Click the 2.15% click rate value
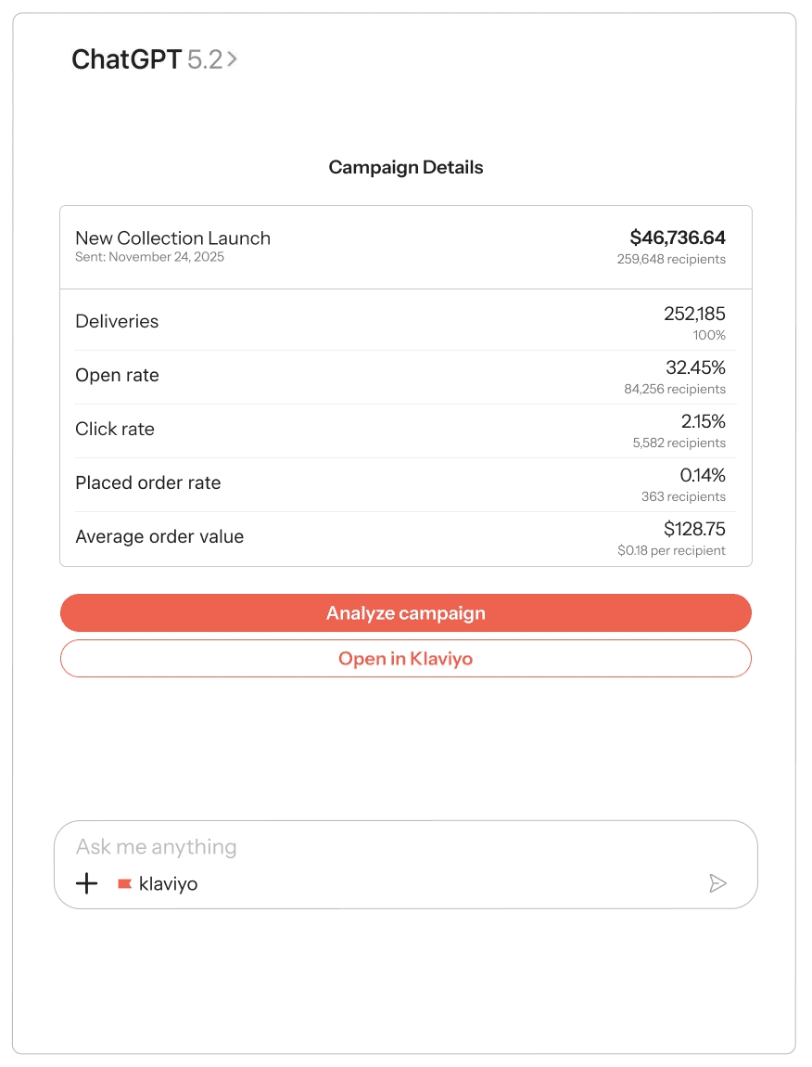The width and height of the screenshot is (812, 1067). [x=703, y=422]
